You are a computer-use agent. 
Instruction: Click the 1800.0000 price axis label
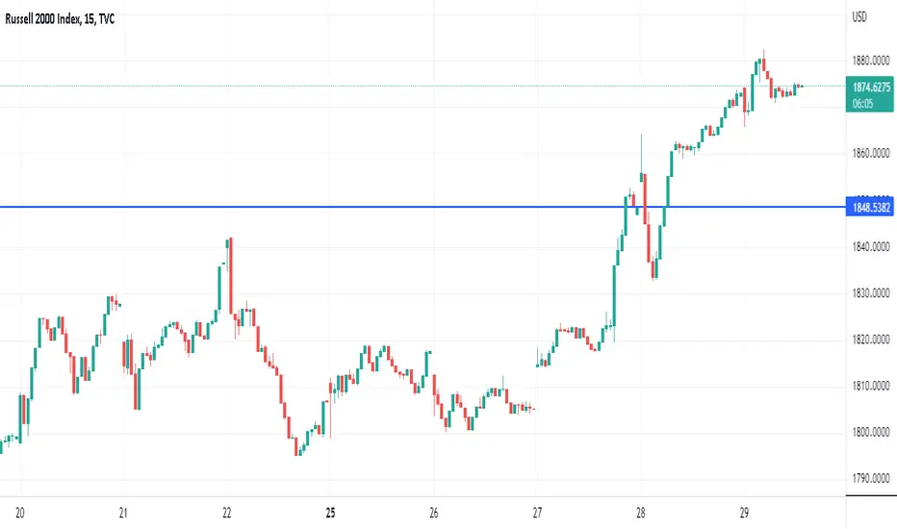coord(871,433)
